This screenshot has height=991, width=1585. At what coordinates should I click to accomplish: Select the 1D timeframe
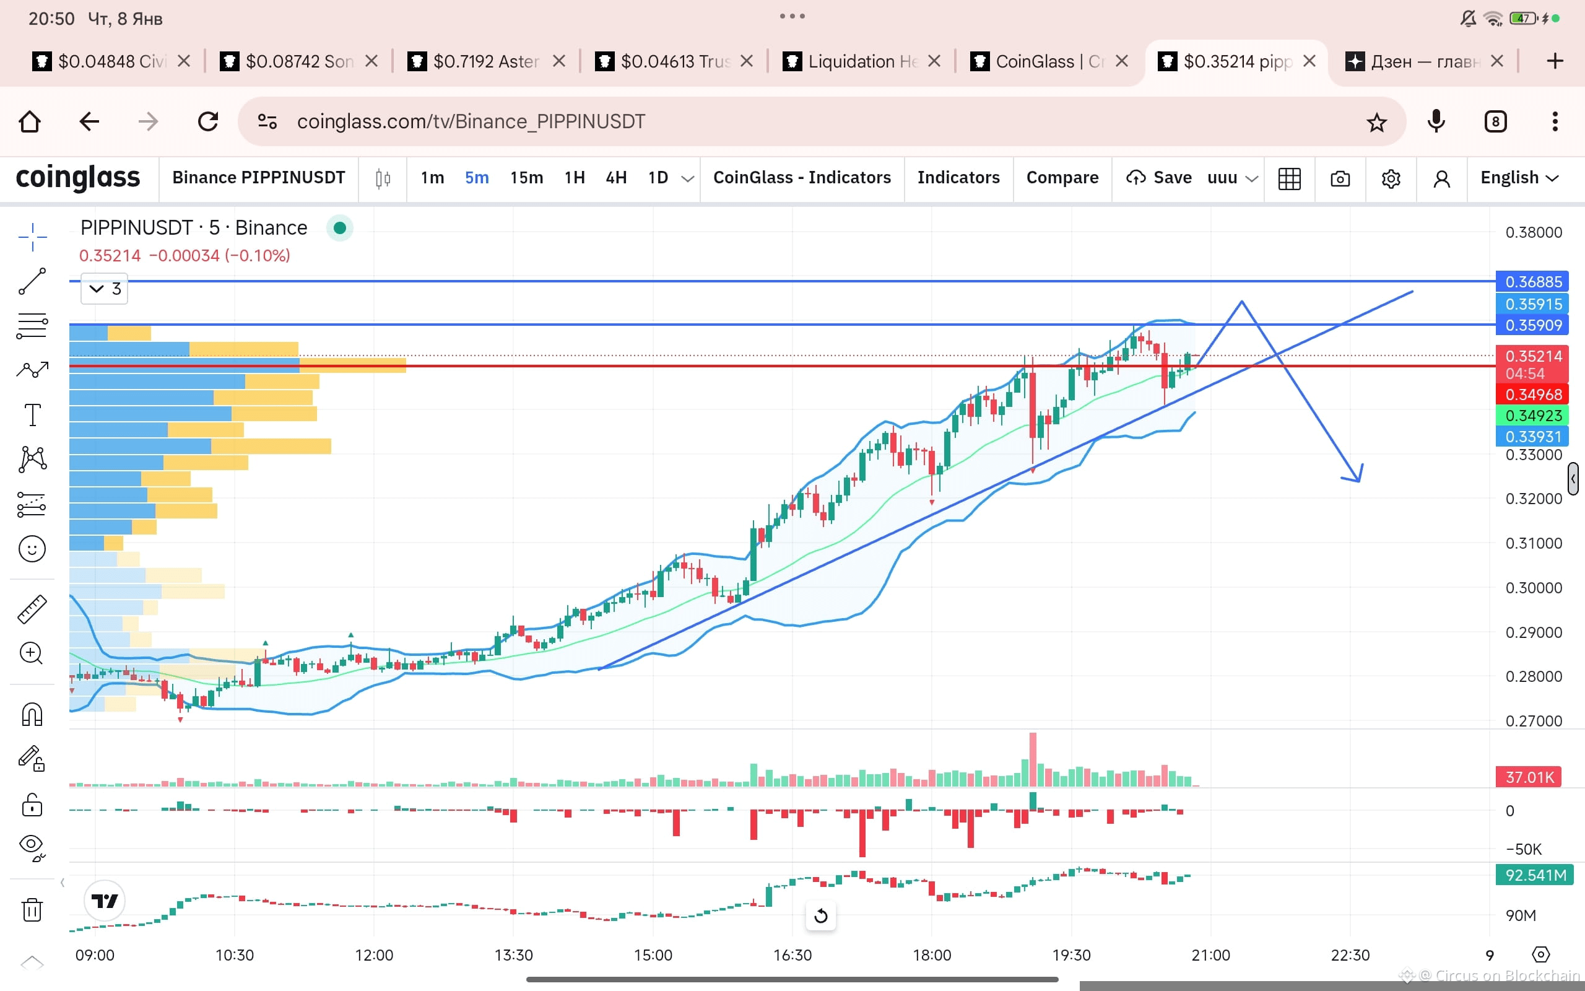(x=658, y=178)
